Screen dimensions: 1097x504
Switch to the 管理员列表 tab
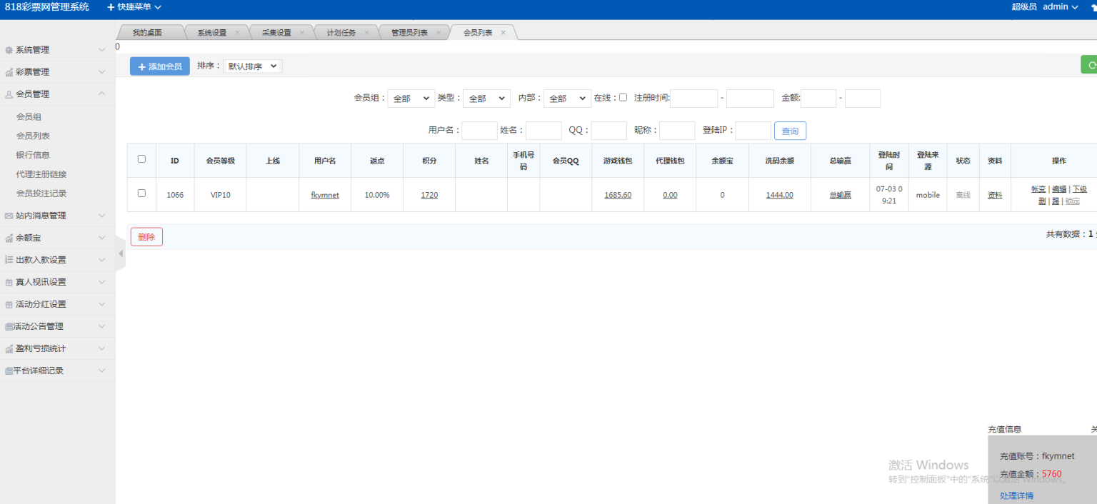click(410, 31)
